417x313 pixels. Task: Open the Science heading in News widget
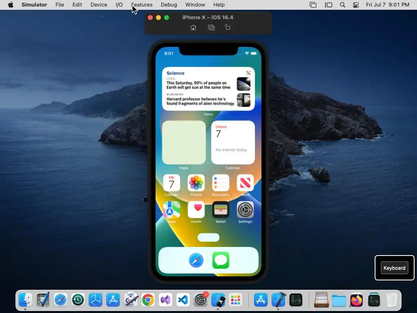[x=175, y=73]
